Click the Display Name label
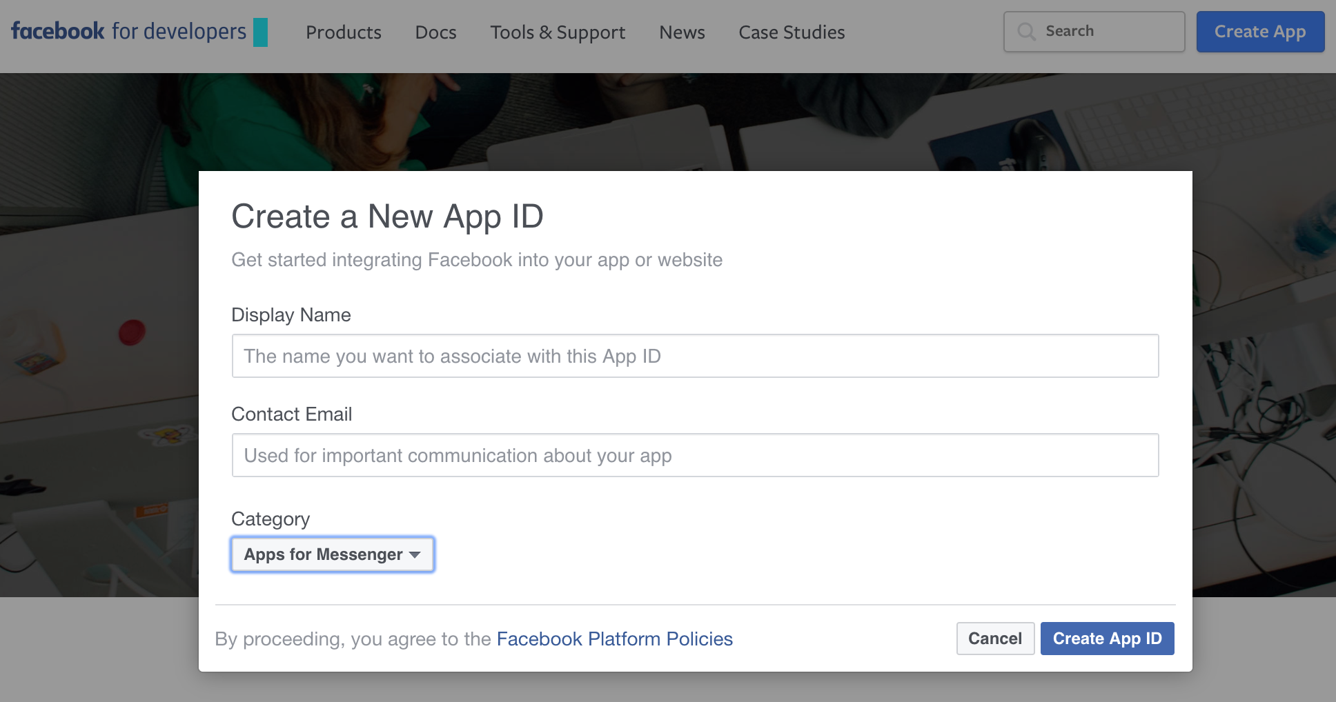 pos(291,315)
